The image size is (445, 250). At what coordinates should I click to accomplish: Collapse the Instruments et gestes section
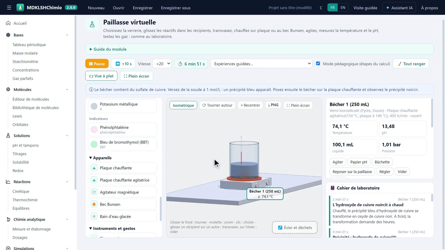pyautogui.click(x=112, y=228)
